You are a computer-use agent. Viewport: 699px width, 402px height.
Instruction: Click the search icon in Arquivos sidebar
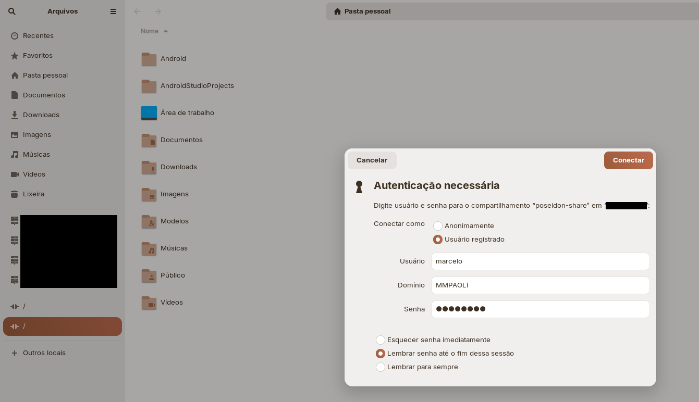point(12,11)
